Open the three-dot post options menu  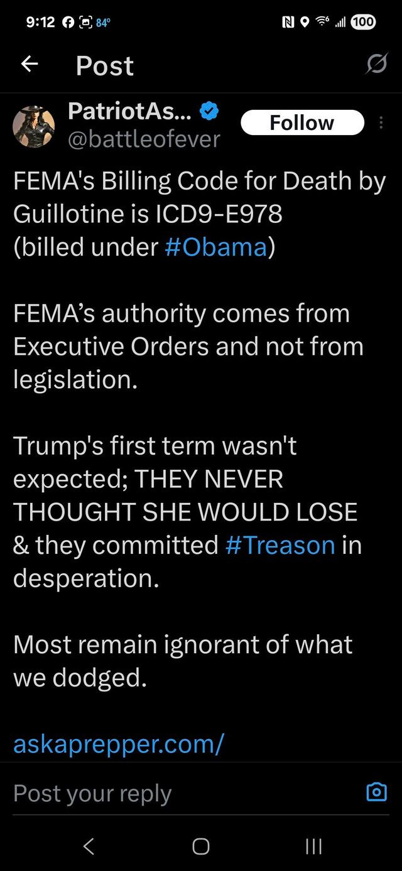(x=382, y=123)
